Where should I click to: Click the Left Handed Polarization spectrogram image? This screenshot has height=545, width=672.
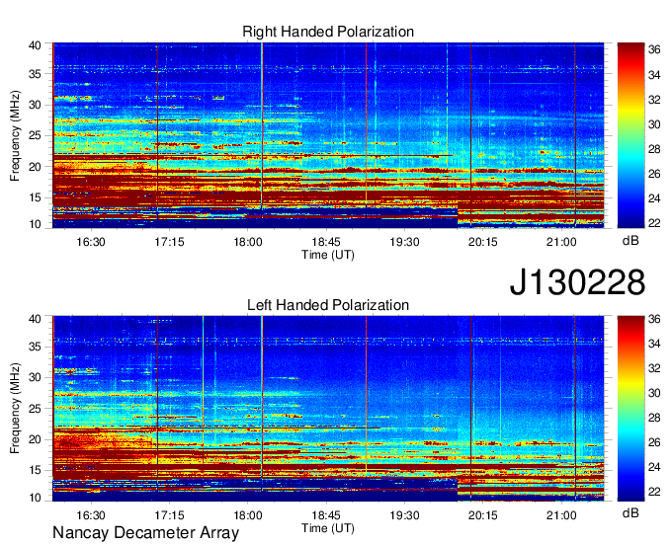click(x=328, y=409)
